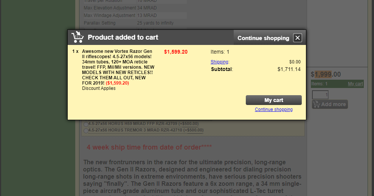Close the Product added to cart popup
This screenshot has height=196, width=374.
pyautogui.click(x=298, y=38)
